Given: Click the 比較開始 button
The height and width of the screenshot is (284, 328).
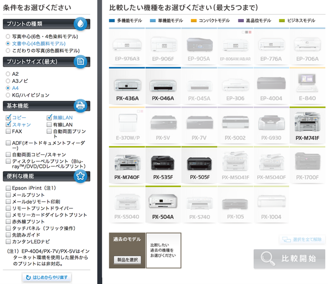Looking at the screenshot, I should [x=290, y=259].
